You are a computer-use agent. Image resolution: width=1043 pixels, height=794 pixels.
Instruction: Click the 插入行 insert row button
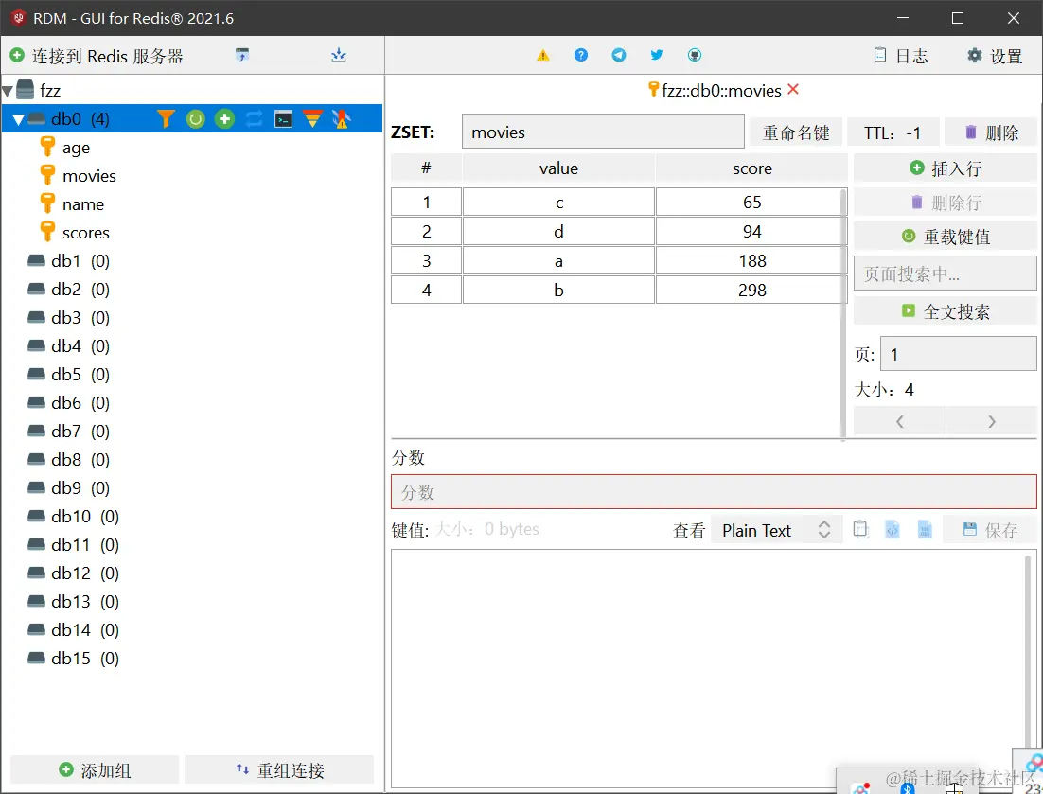(945, 168)
